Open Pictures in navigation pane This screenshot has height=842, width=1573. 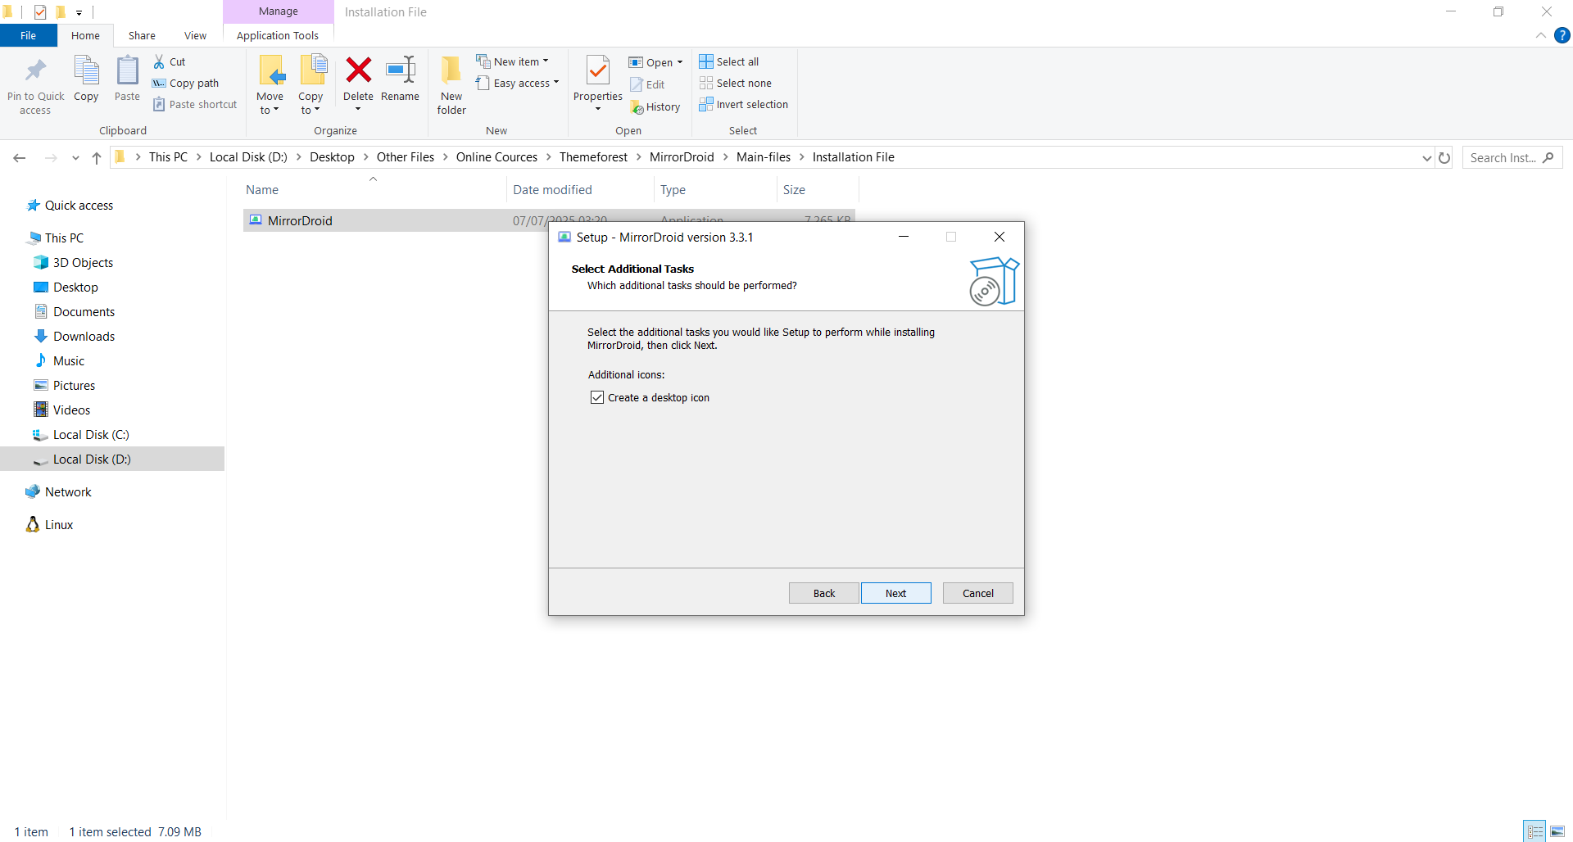coord(66,385)
